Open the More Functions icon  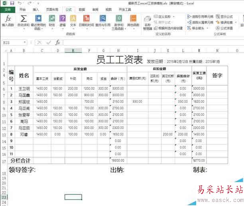[133, 18]
